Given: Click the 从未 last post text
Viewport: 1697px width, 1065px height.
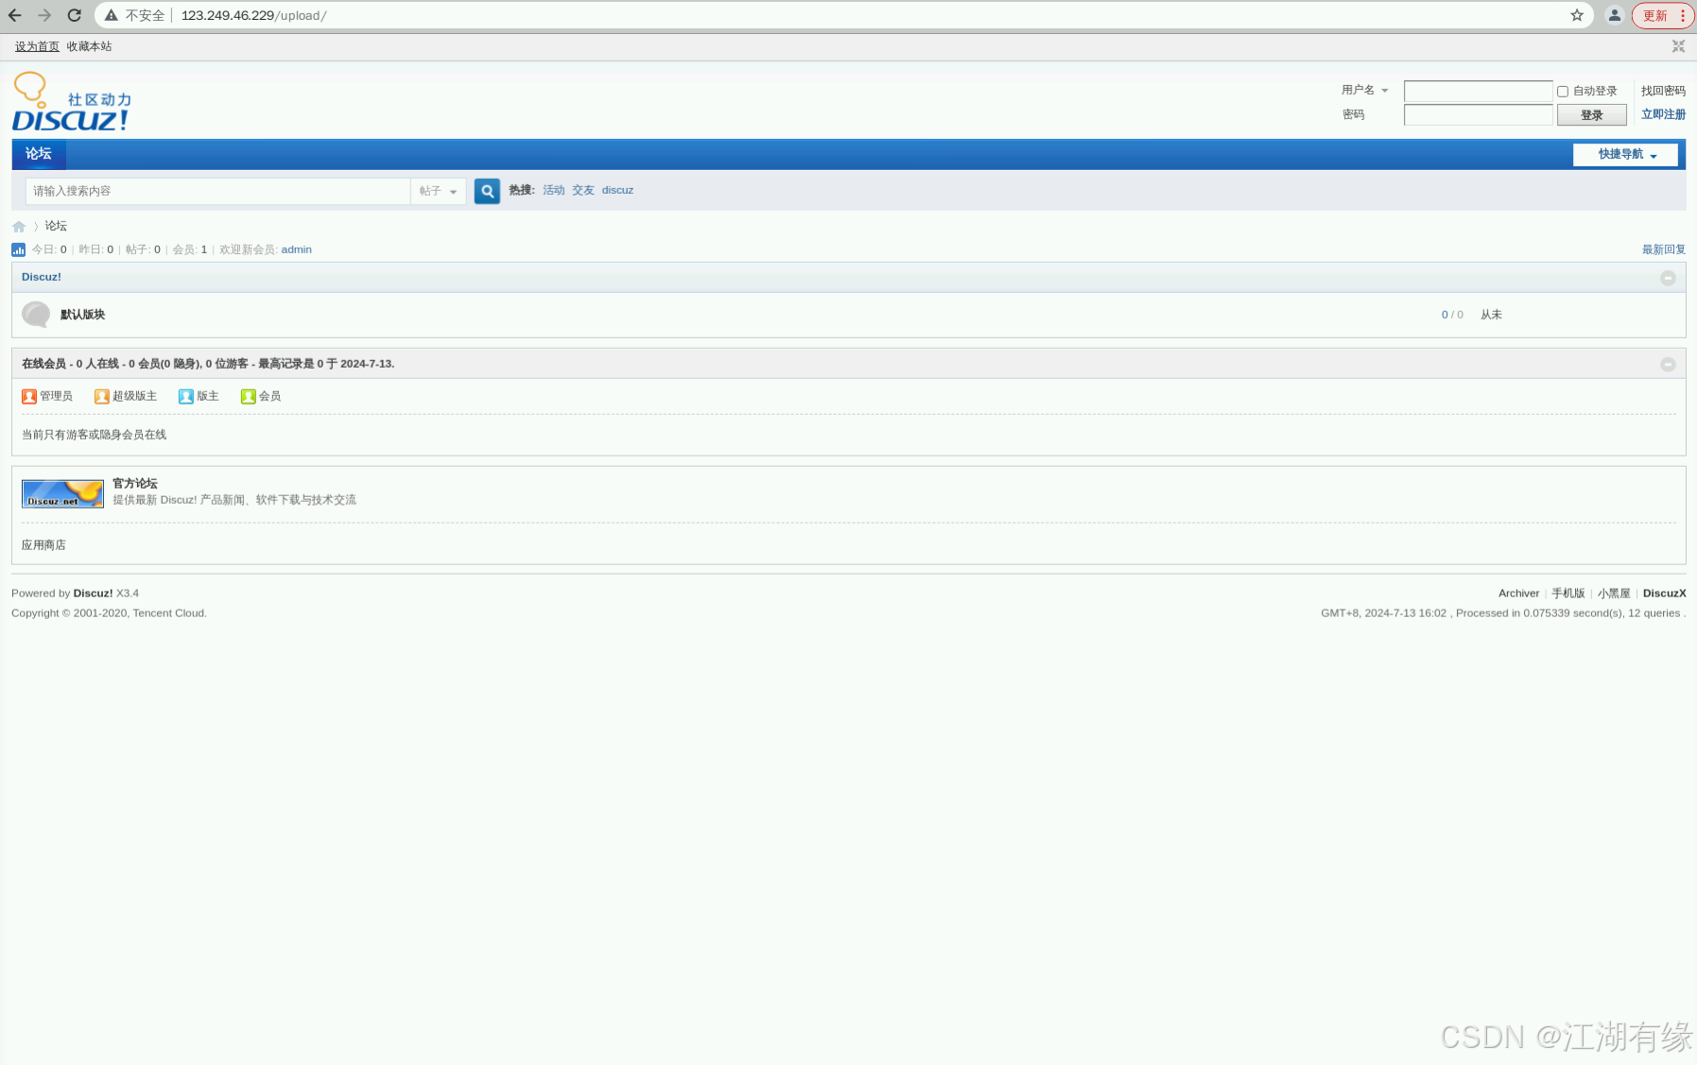Looking at the screenshot, I should pos(1491,315).
